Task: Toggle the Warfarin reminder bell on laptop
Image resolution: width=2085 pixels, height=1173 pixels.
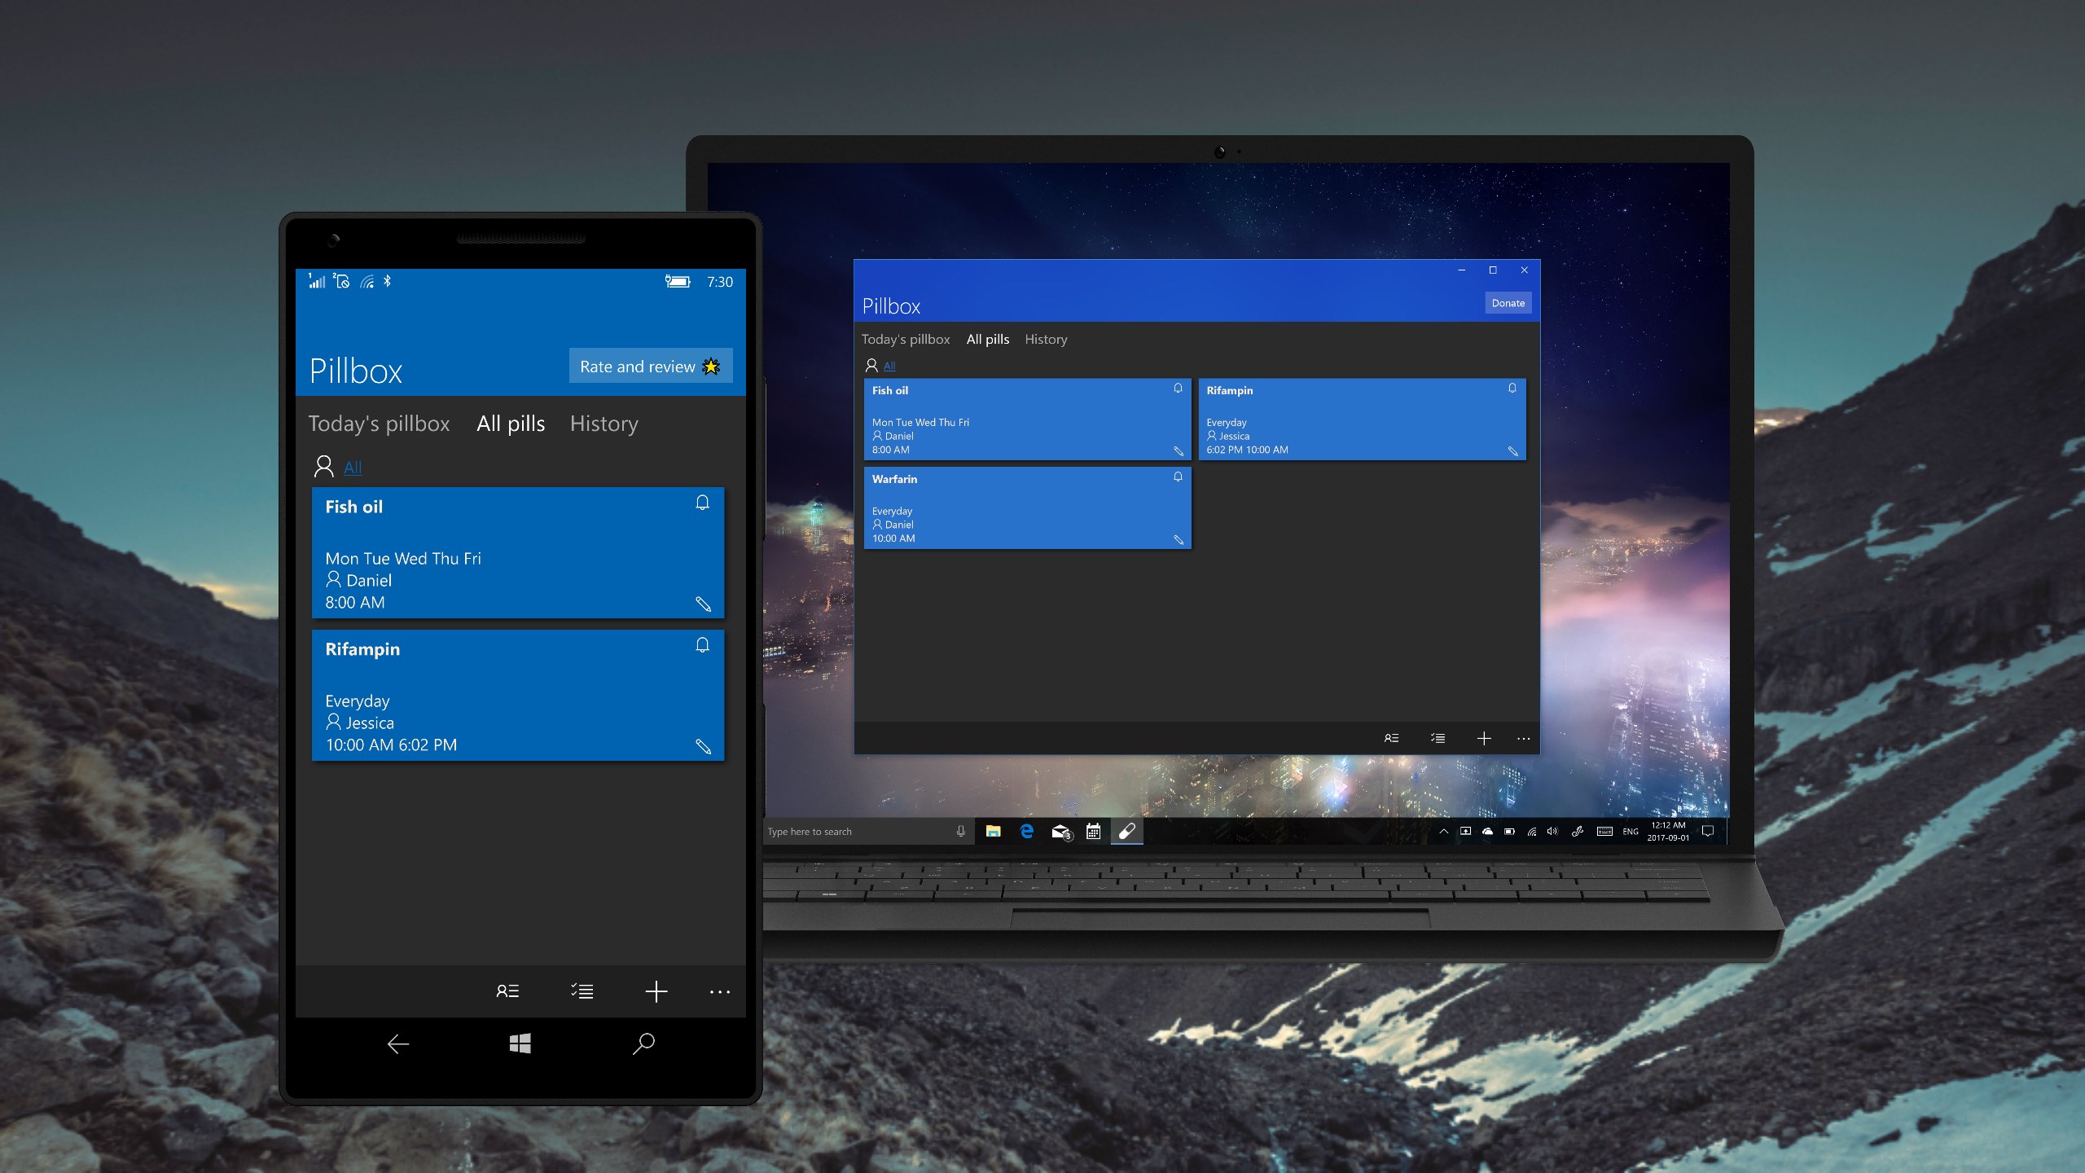Action: pyautogui.click(x=1178, y=477)
